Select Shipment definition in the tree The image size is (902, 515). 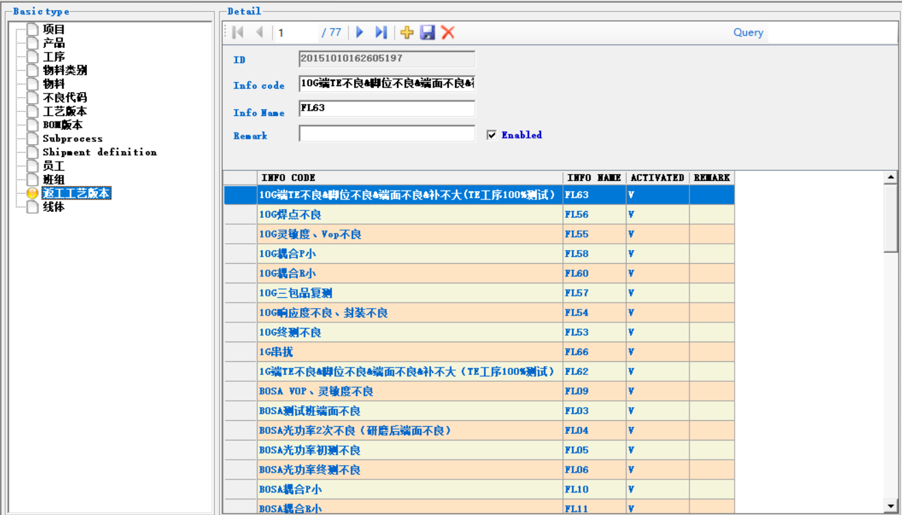[x=99, y=152]
